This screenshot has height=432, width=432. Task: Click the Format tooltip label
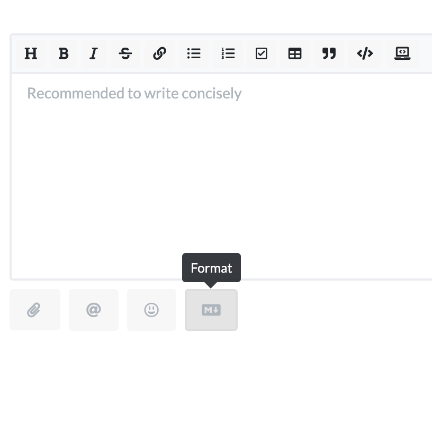[211, 268]
